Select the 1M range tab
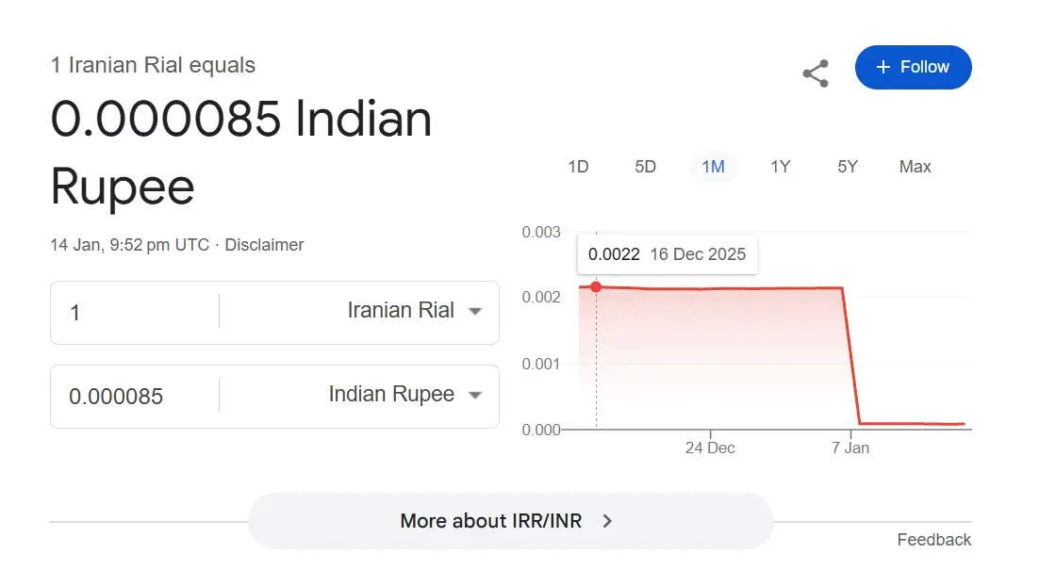This screenshot has height=570, width=1039. pos(713,167)
